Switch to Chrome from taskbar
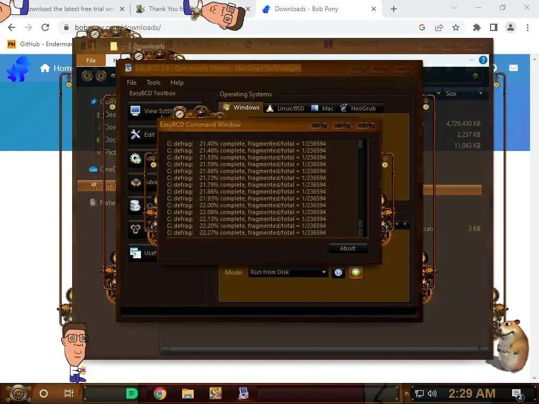Image resolution: width=539 pixels, height=404 pixels. [160, 393]
